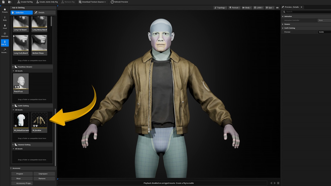Viewport: 331px width, 186px height.
Task: Collapse All Assets under Outfit Clothing
Action: click(13, 110)
